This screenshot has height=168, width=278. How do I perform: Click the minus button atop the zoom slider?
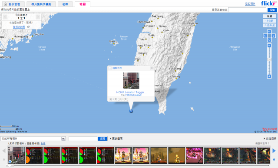269,46
